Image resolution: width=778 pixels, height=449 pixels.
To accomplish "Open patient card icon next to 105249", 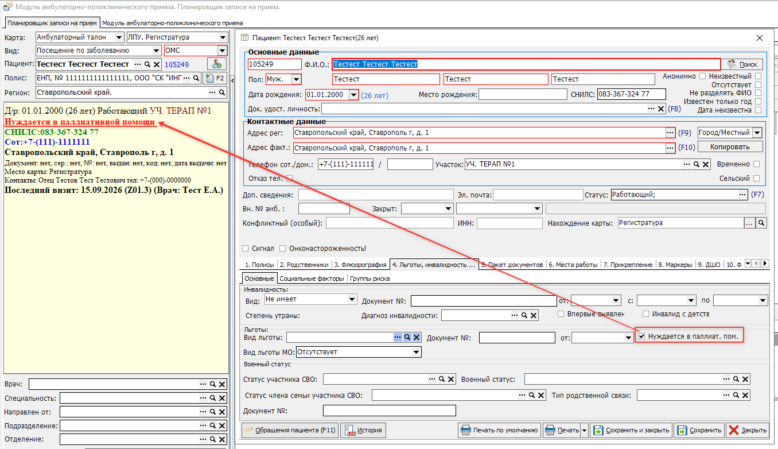I will pos(217,64).
